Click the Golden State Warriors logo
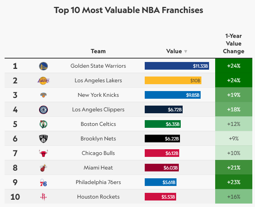This screenshot has width=255, height=207. click(43, 66)
